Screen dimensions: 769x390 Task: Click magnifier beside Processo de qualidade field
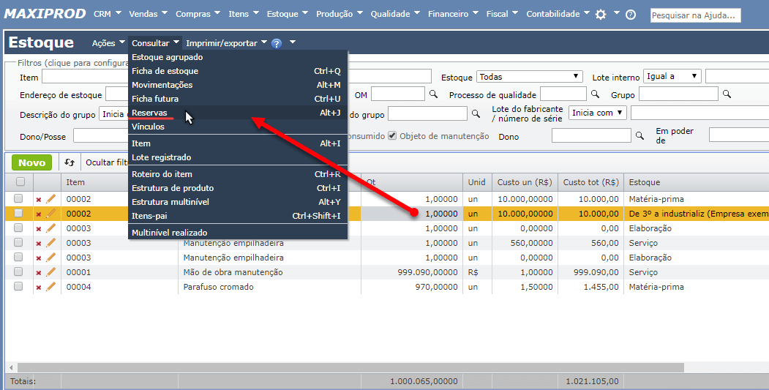(595, 94)
